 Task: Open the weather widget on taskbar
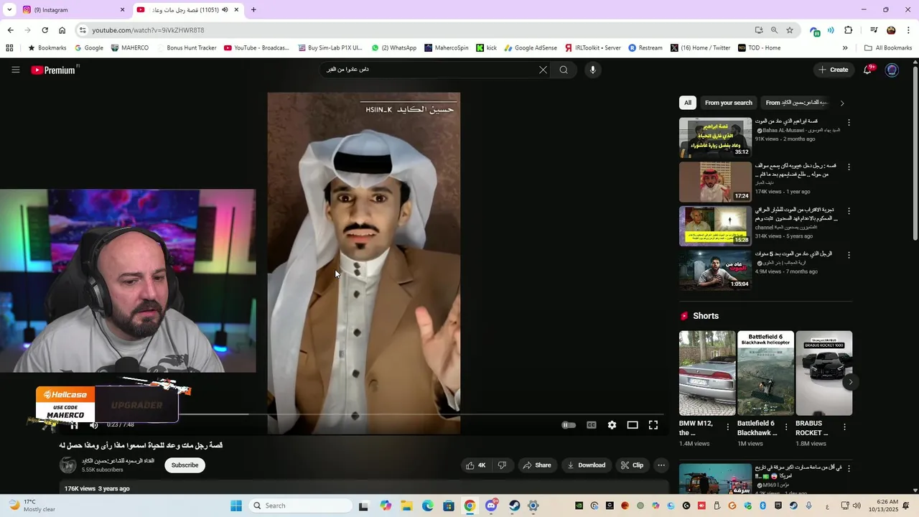pyautogui.click(x=31, y=506)
